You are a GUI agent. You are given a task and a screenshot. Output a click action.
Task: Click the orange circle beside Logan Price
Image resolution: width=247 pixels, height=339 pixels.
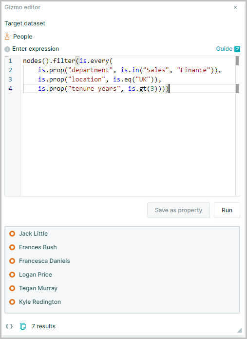12,275
